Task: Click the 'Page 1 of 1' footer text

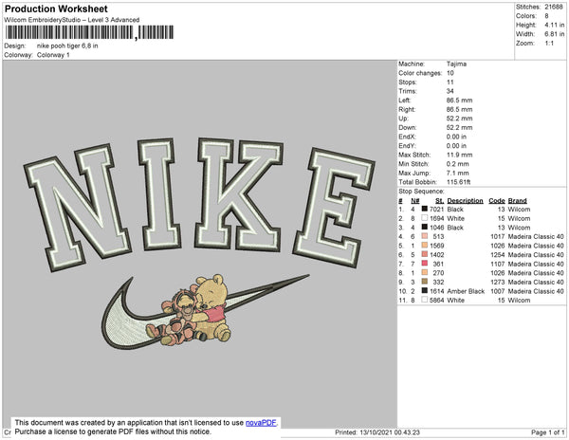Action: click(x=548, y=432)
